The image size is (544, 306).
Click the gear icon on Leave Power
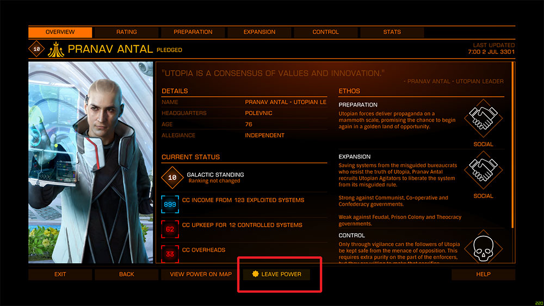(255, 274)
